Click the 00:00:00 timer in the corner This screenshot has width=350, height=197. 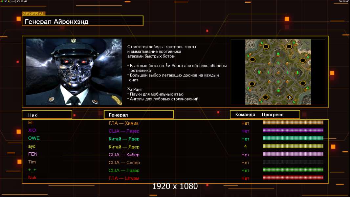[x=344, y=2]
